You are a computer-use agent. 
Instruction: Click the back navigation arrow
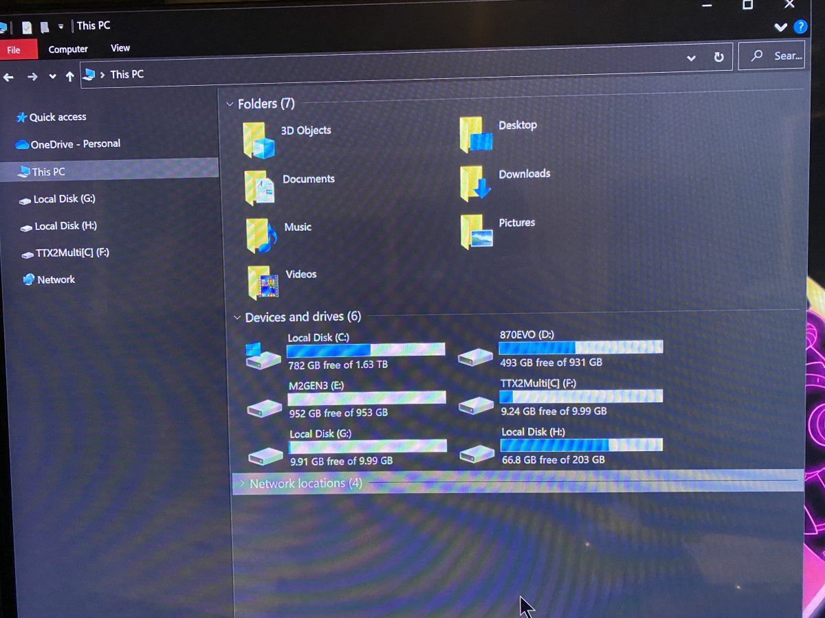(x=8, y=77)
